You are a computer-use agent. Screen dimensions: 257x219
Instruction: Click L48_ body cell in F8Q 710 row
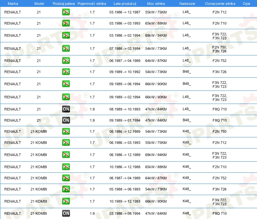tap(187, 109)
